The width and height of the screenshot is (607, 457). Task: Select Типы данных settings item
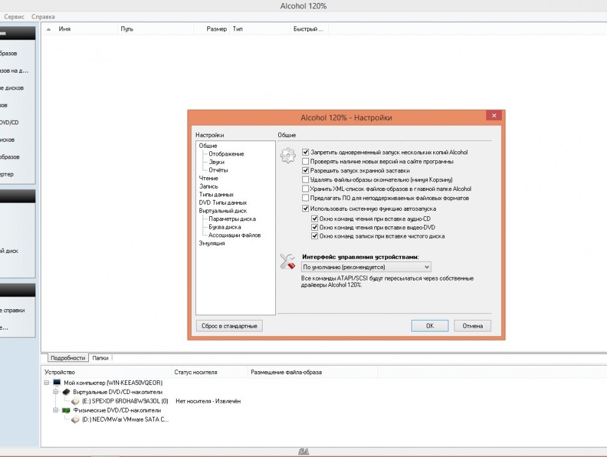pos(216,194)
